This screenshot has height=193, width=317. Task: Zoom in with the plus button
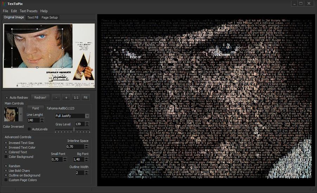[66, 98]
